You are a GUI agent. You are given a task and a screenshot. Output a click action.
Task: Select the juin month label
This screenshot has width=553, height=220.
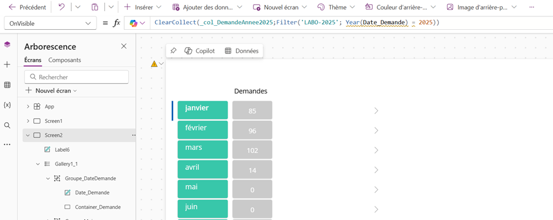pos(203,209)
